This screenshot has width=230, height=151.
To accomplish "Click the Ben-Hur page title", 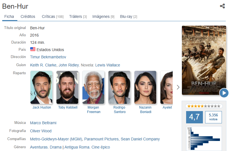I will point(15,6).
